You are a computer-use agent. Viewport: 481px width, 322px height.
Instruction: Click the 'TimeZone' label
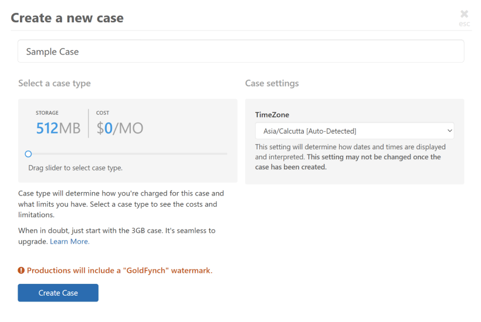point(272,115)
